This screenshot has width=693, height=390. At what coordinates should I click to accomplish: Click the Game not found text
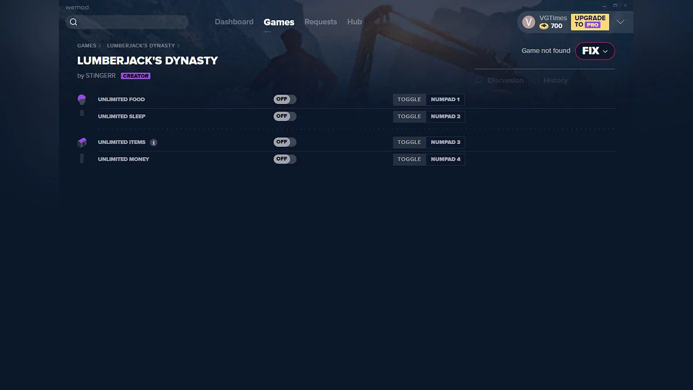pyautogui.click(x=546, y=51)
